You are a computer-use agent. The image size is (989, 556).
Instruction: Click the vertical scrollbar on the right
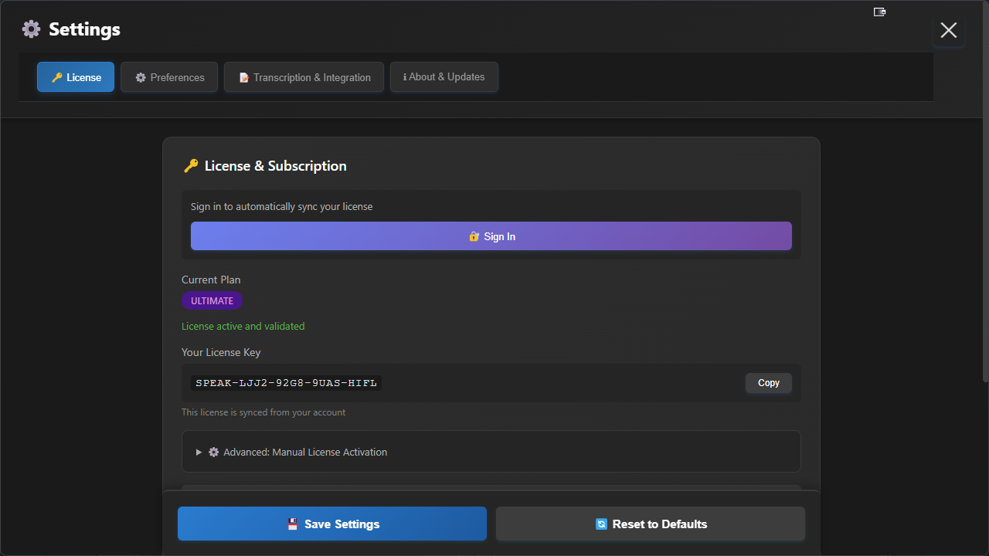point(984,193)
